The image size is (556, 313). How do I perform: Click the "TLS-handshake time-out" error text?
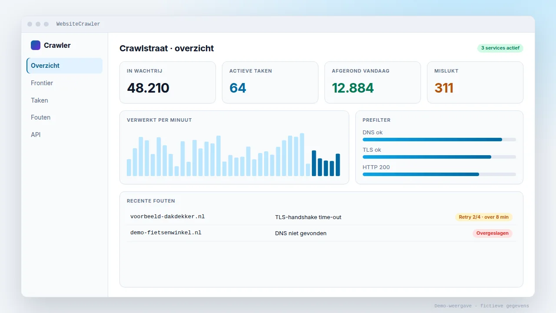308,217
